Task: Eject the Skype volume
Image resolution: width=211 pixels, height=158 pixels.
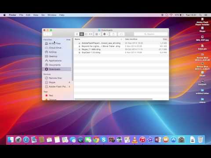Action: coord(69,83)
